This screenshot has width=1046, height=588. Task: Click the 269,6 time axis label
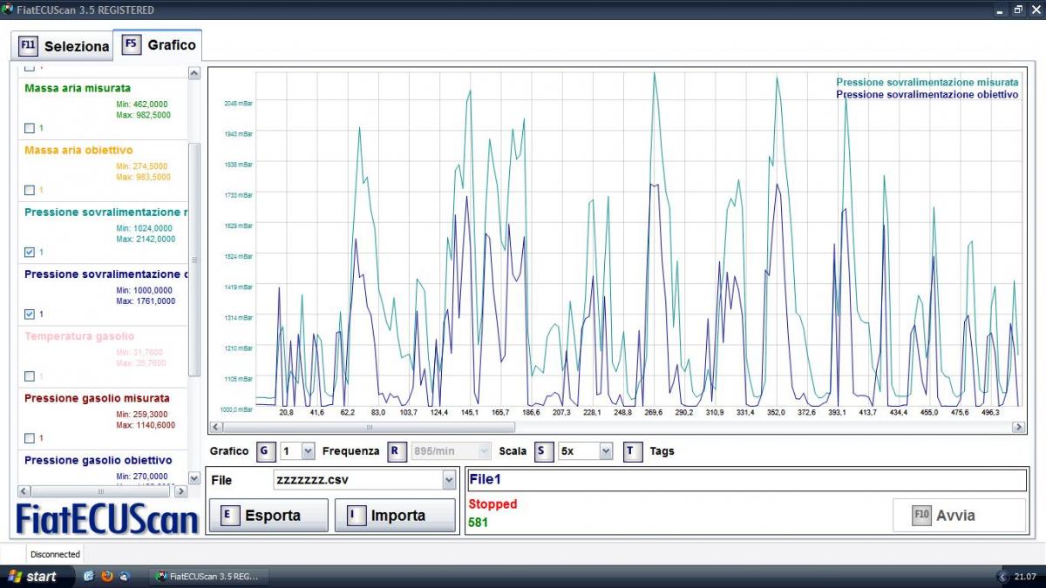(x=654, y=412)
